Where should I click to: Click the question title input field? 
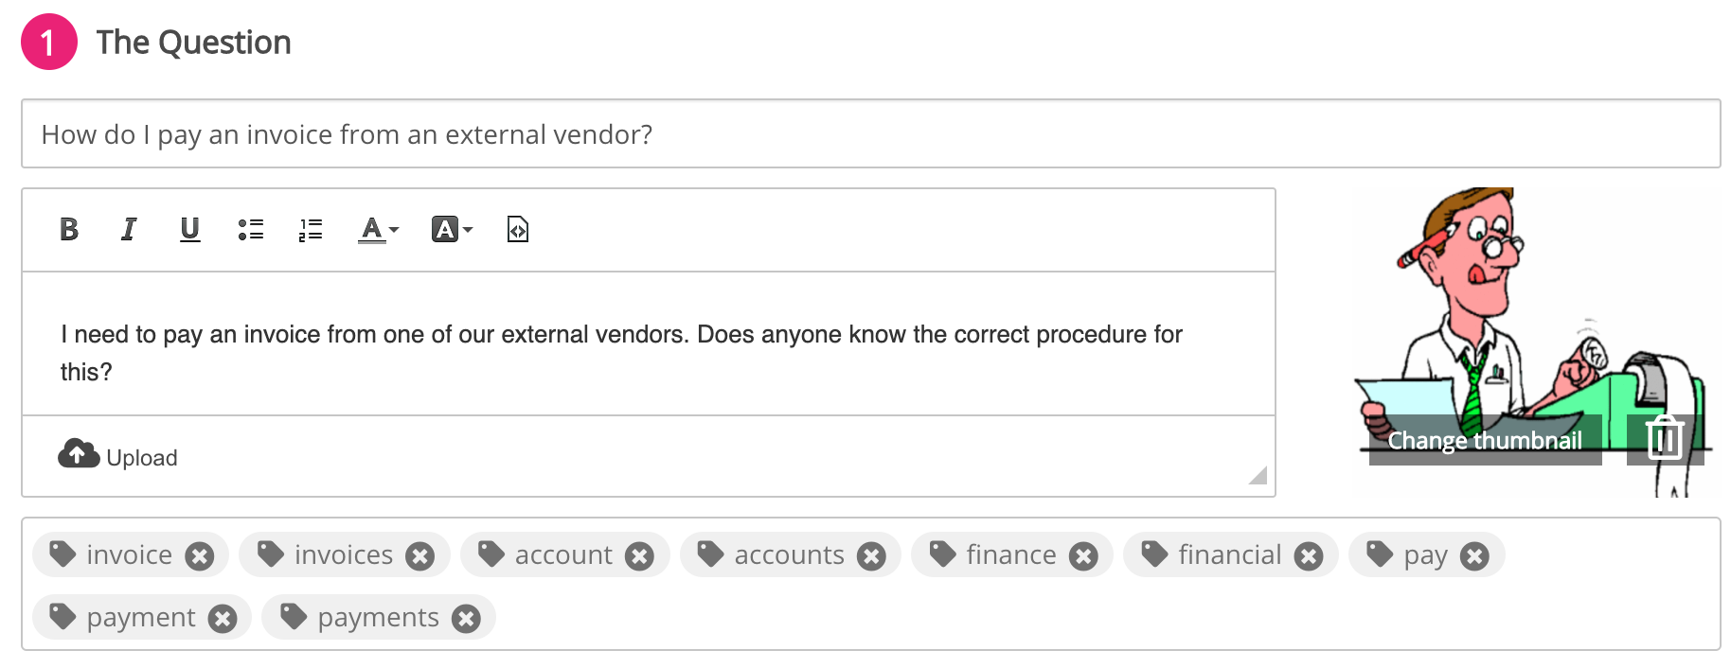[870, 134]
